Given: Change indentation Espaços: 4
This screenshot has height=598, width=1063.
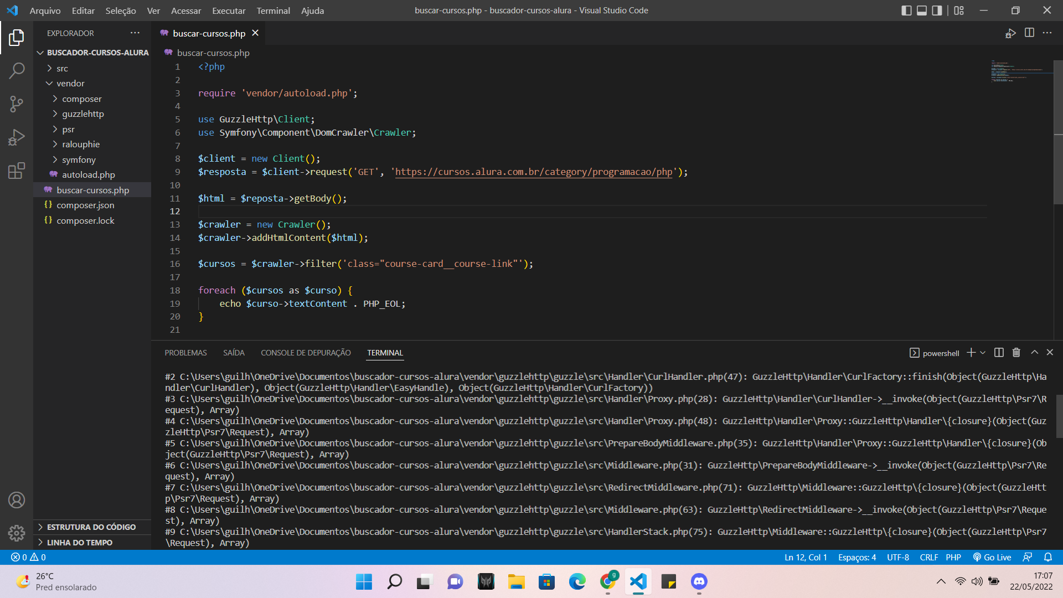Looking at the screenshot, I should [856, 557].
